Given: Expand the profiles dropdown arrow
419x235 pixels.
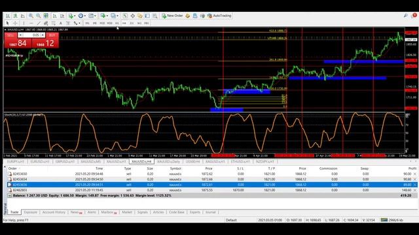Looking at the screenshot, I should coord(117,16).
